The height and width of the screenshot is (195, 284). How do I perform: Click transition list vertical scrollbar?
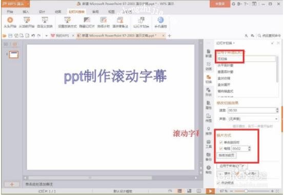point(277,69)
